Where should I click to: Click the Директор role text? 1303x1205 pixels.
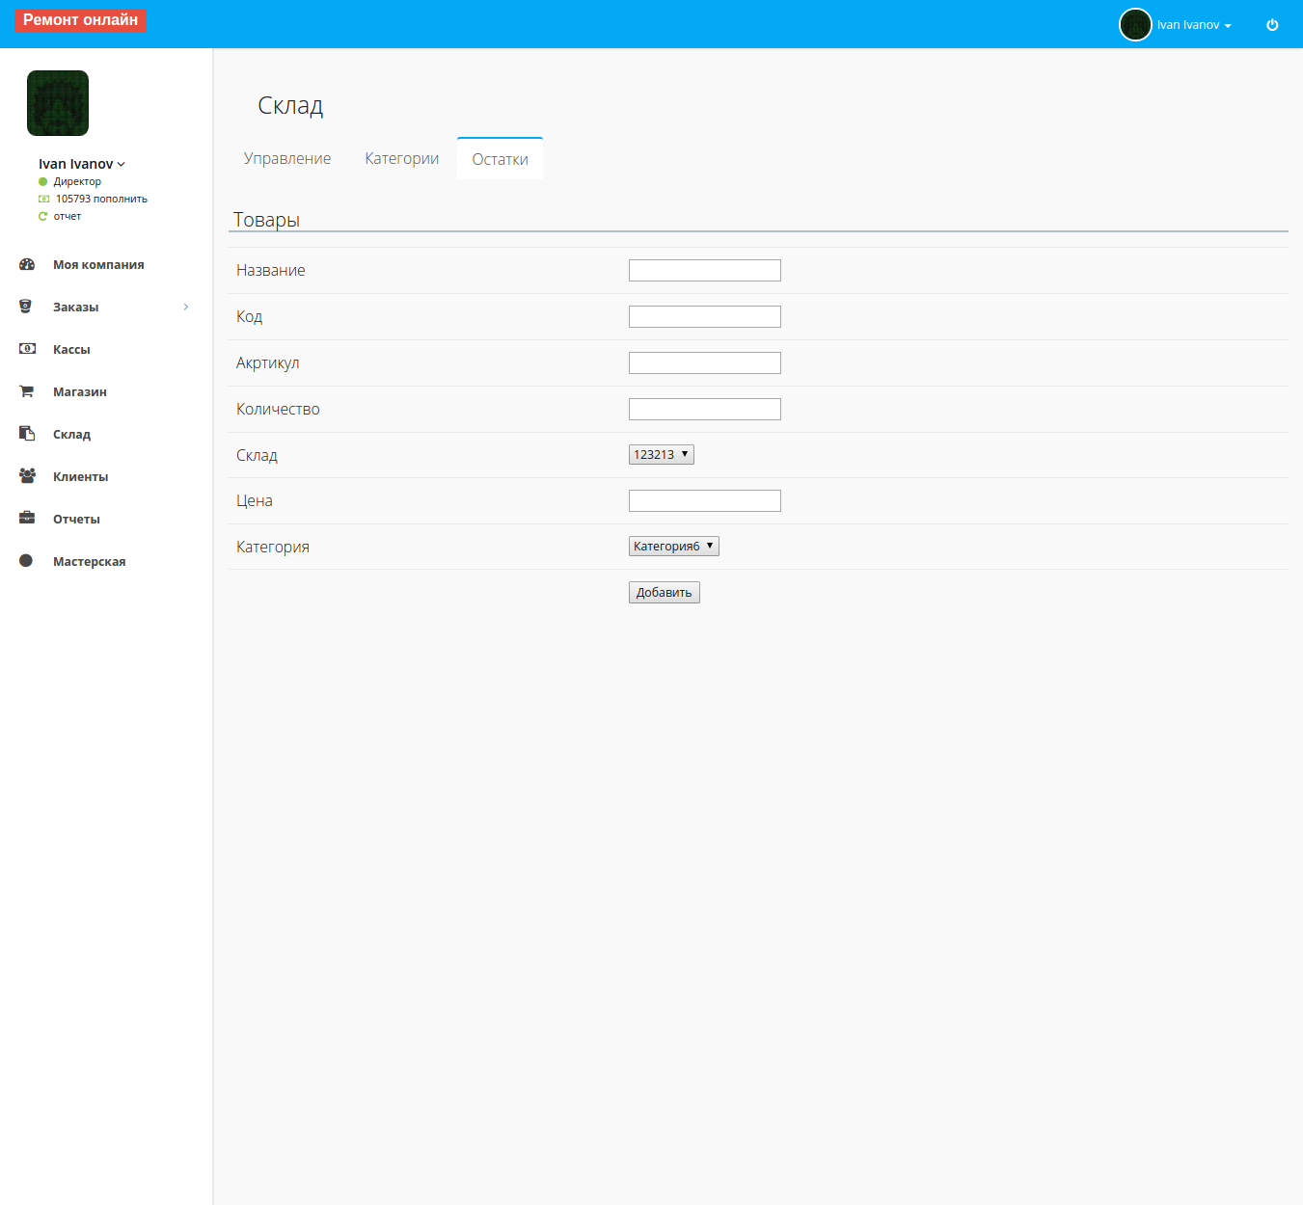coord(77,181)
